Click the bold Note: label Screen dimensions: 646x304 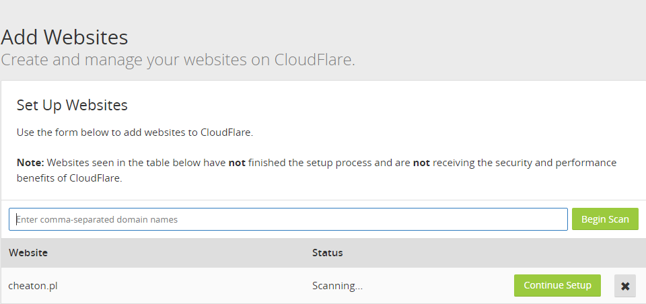click(30, 163)
